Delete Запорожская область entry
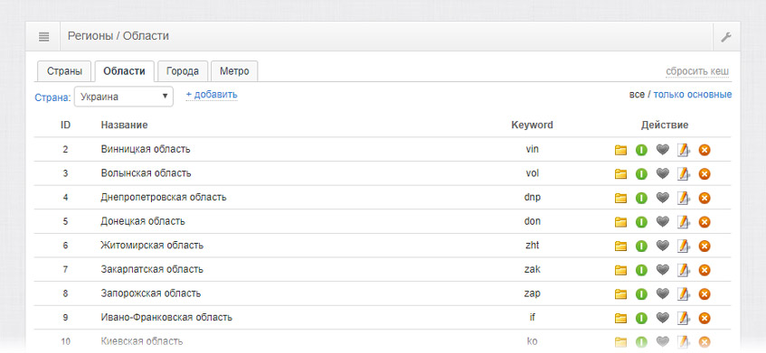The height and width of the screenshot is (353, 766). 704,294
